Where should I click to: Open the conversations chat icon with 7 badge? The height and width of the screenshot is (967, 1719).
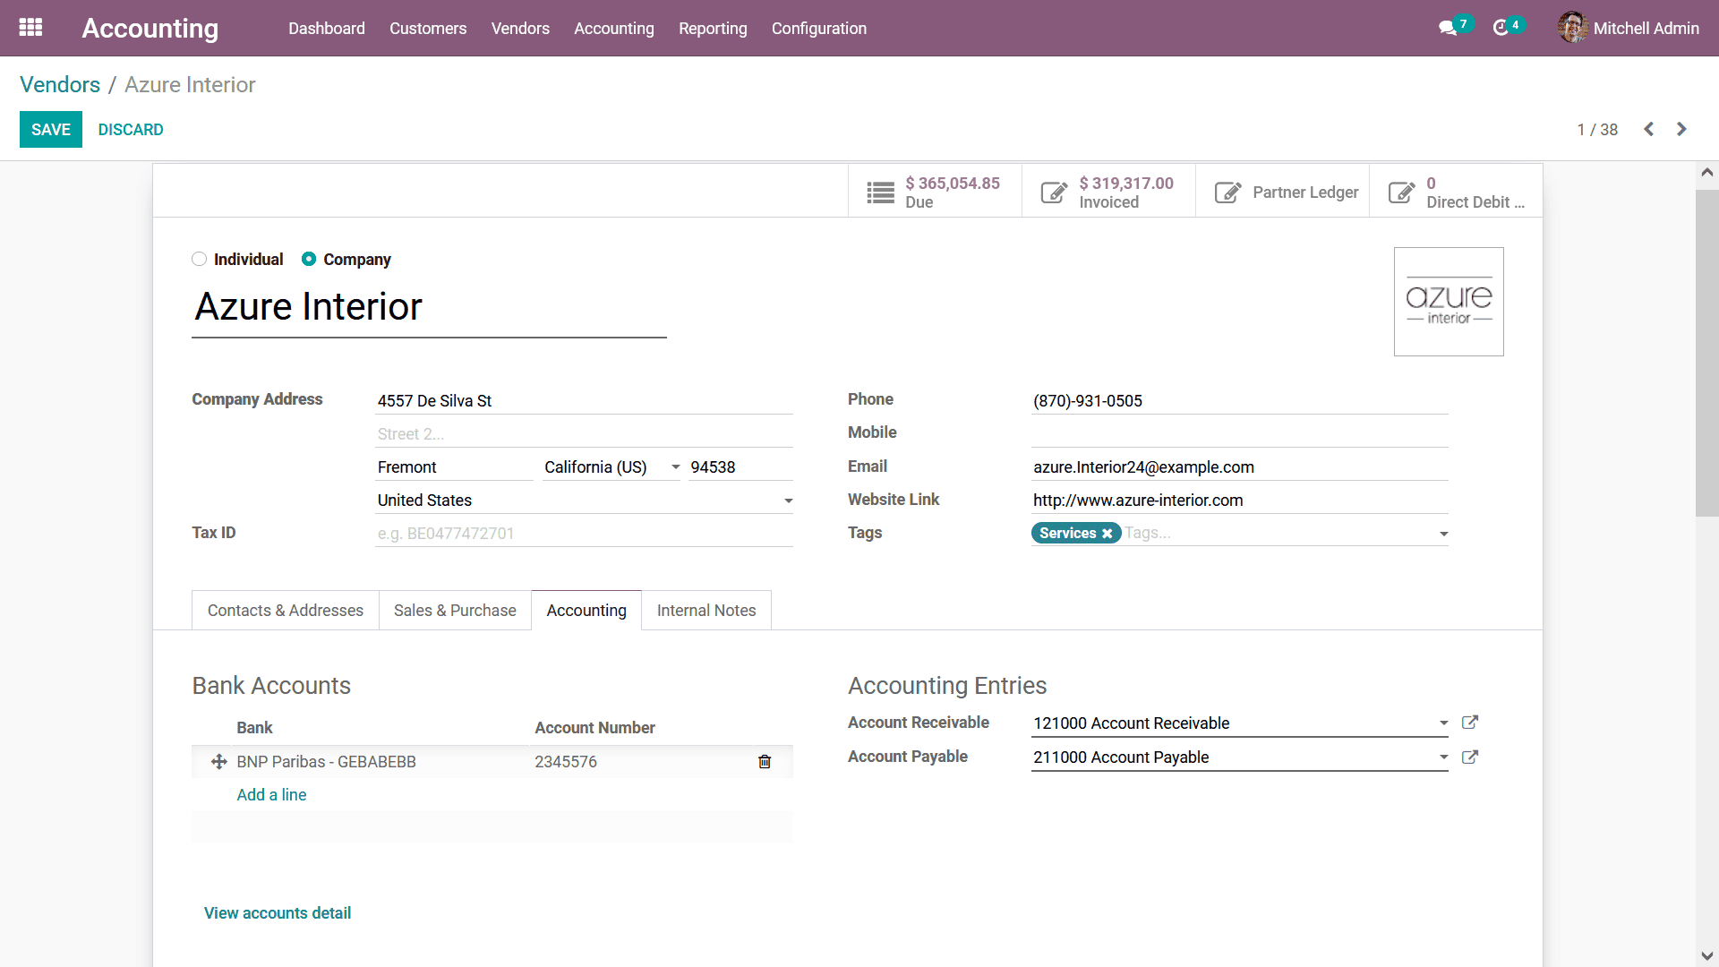1448,28
